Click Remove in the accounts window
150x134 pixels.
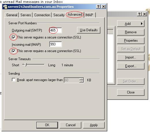[x=131, y=32]
